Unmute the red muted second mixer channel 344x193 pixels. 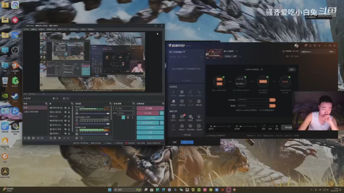pyautogui.click(x=77, y=124)
